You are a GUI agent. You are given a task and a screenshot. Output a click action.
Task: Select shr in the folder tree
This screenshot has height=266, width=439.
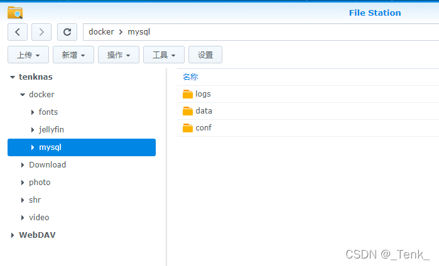click(x=35, y=200)
